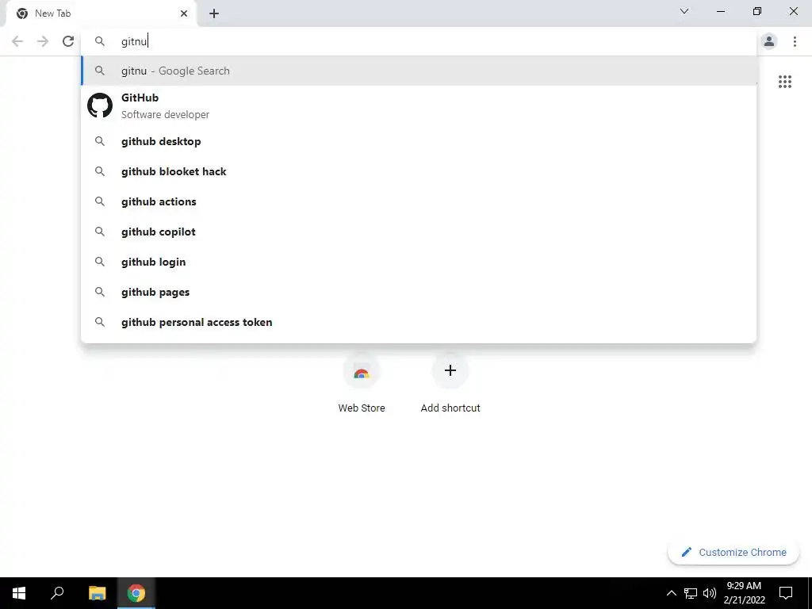Open the taskbar volume speaker icon
812x609 pixels.
tap(710, 593)
